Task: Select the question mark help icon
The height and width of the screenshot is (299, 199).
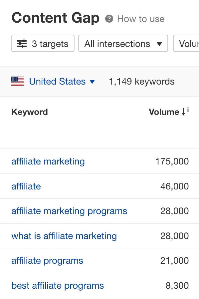Action: [108, 19]
